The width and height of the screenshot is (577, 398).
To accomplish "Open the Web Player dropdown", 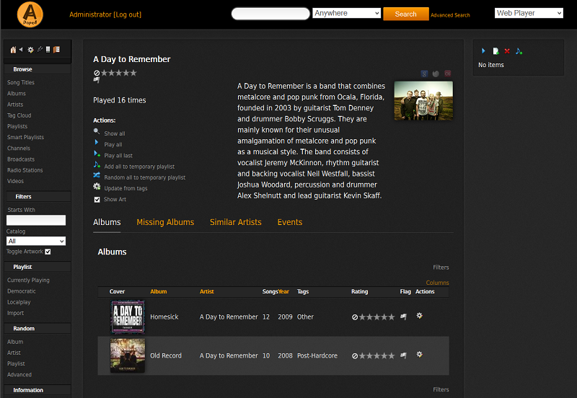I will tap(529, 13).
